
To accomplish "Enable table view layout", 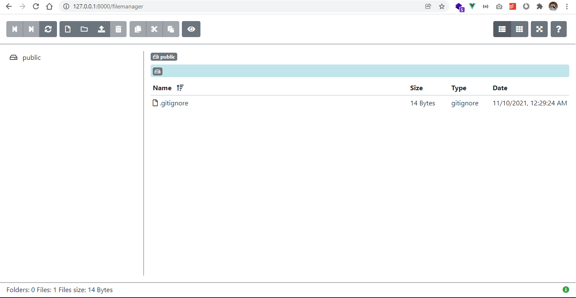I will (501, 29).
